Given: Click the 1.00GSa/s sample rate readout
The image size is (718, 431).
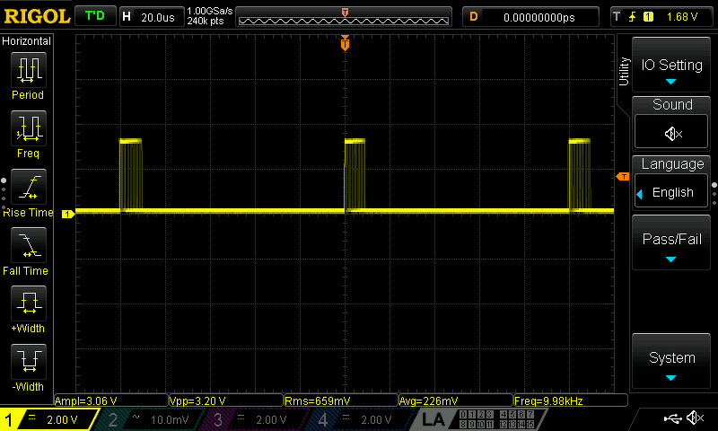Looking at the screenshot, I should (210, 11).
